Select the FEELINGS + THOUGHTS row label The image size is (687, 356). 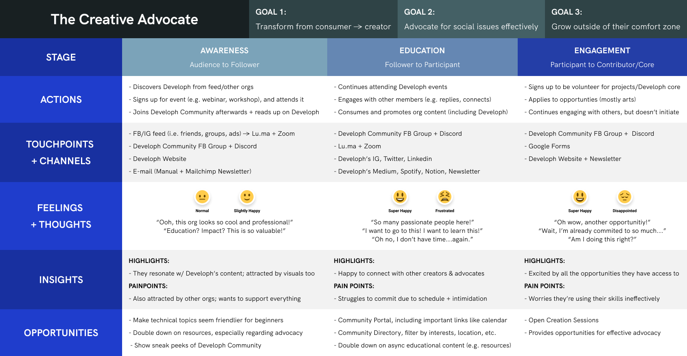coord(61,216)
